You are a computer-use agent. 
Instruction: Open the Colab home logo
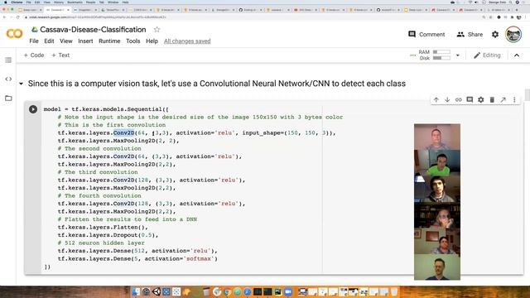pyautogui.click(x=15, y=33)
